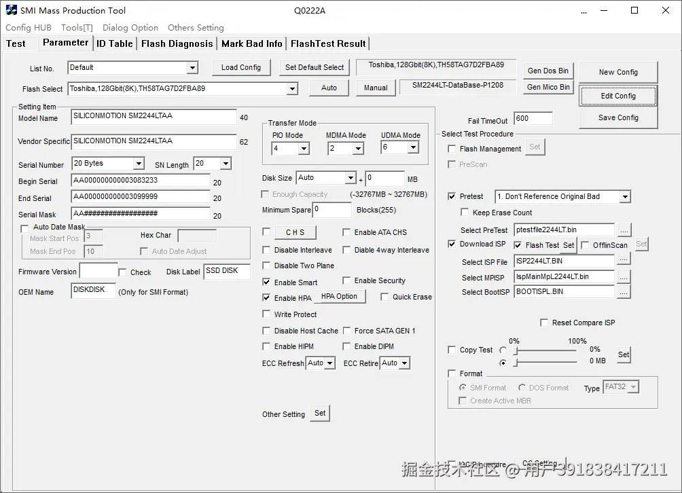Screen dimensions: 682x493
Task: Open the ECC Retire dropdown
Action: coord(404,363)
